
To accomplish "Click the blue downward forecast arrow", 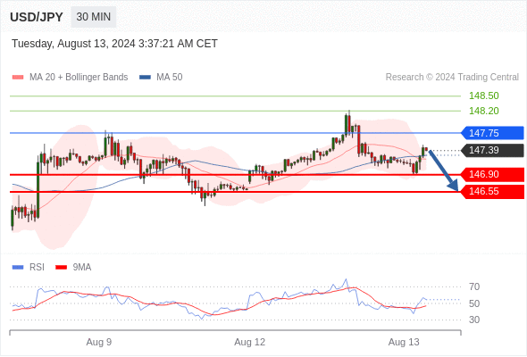I will (x=444, y=170).
